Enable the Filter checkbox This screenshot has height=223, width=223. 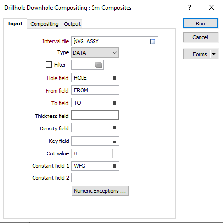click(x=48, y=65)
